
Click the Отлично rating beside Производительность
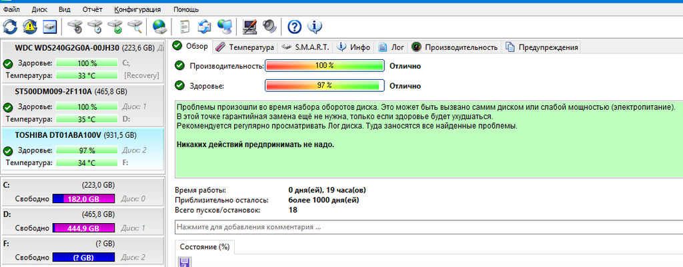click(405, 66)
